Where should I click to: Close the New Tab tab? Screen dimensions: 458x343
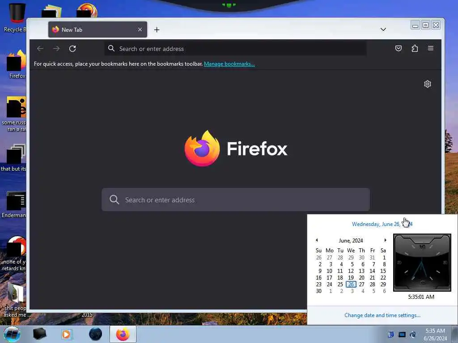pos(140,29)
